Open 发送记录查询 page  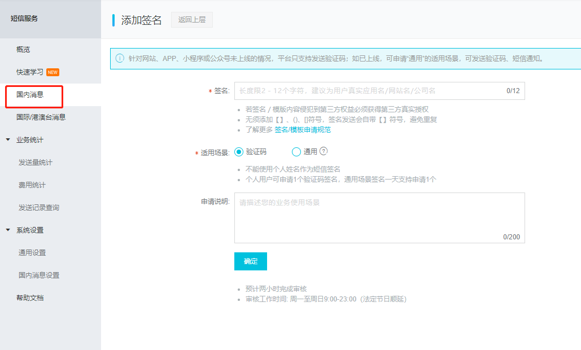click(x=38, y=208)
